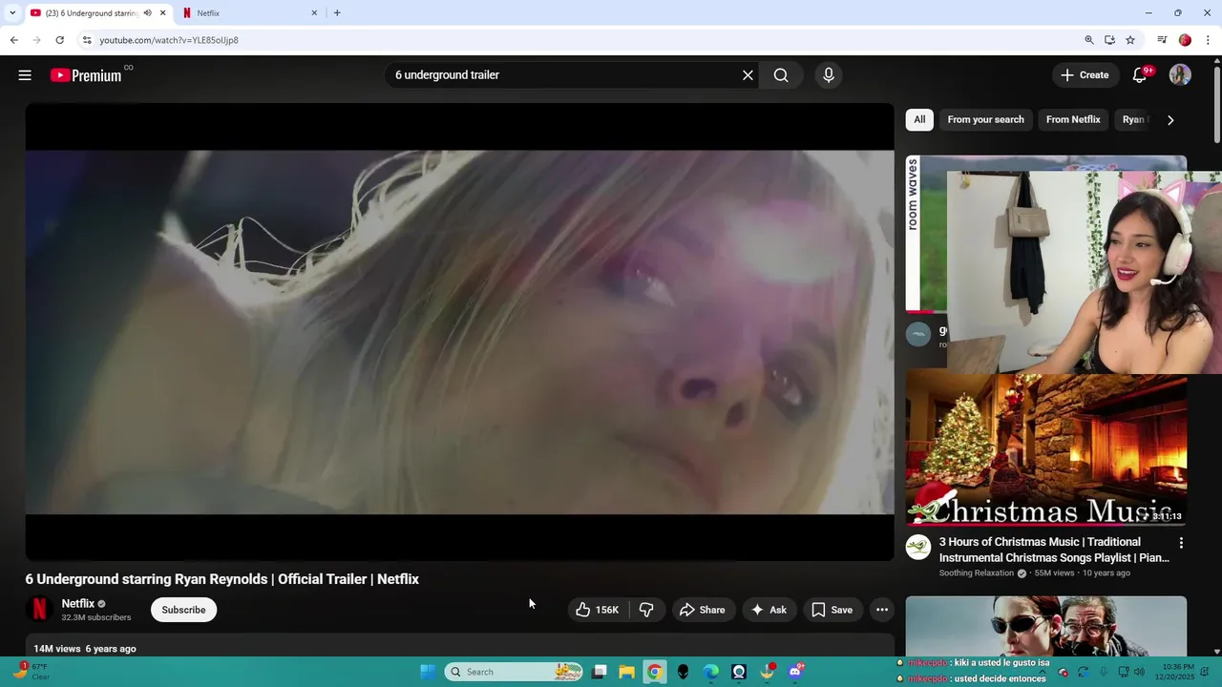Click the address bar URL
This screenshot has width=1222, height=687.
click(169, 40)
